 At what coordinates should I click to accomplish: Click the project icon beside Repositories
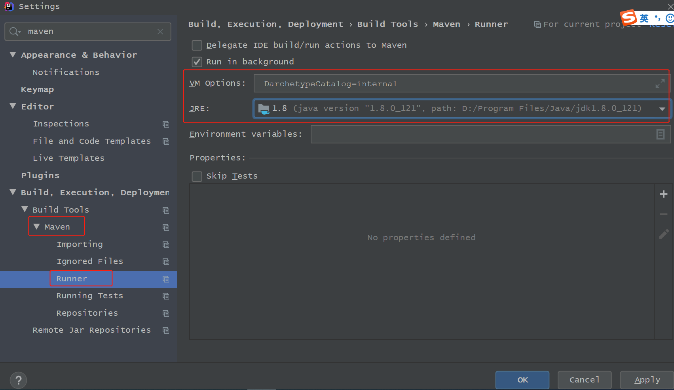point(166,313)
